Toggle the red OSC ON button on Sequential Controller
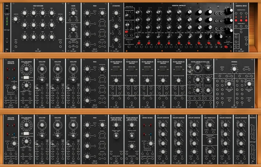 pyautogui.click(x=127, y=32)
